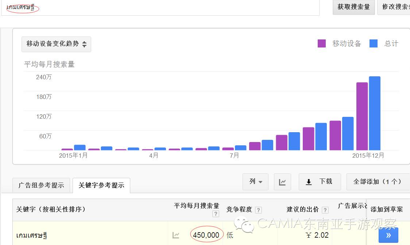Click the trend chart icon in the เกมเศรษฐี row

coord(176,235)
